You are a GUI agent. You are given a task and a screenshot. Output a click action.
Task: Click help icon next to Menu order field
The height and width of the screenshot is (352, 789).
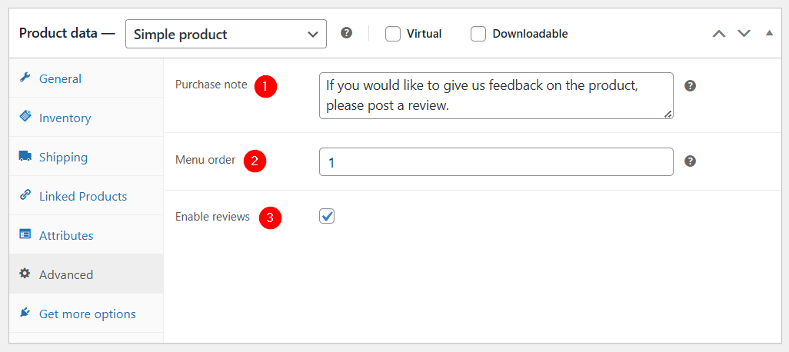pyautogui.click(x=691, y=161)
